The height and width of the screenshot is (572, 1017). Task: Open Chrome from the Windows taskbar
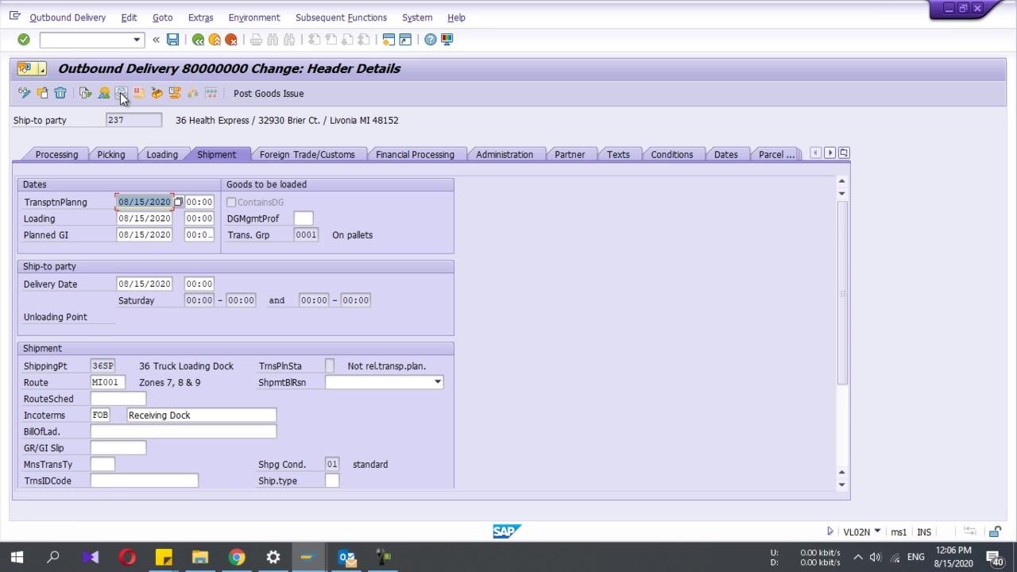(x=237, y=557)
